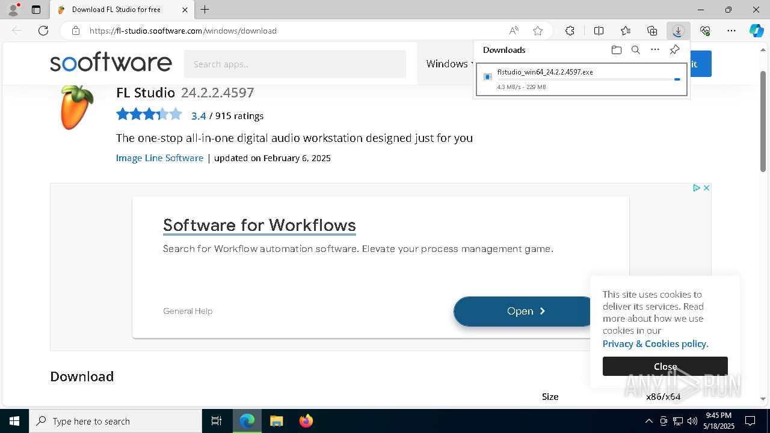Open the volume control tray icon
This screenshot has width=770, height=433.
pos(692,421)
